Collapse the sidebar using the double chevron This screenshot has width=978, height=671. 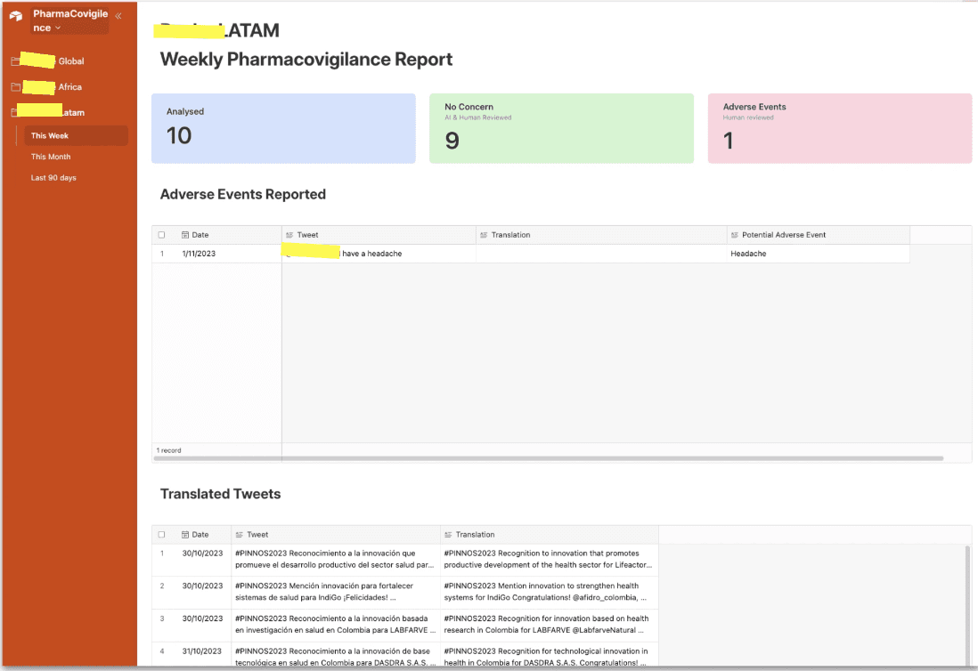pyautogui.click(x=118, y=14)
